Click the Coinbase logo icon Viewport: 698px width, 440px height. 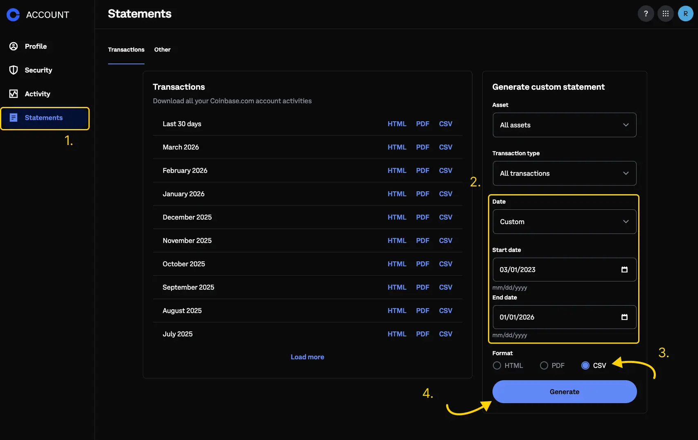point(13,15)
